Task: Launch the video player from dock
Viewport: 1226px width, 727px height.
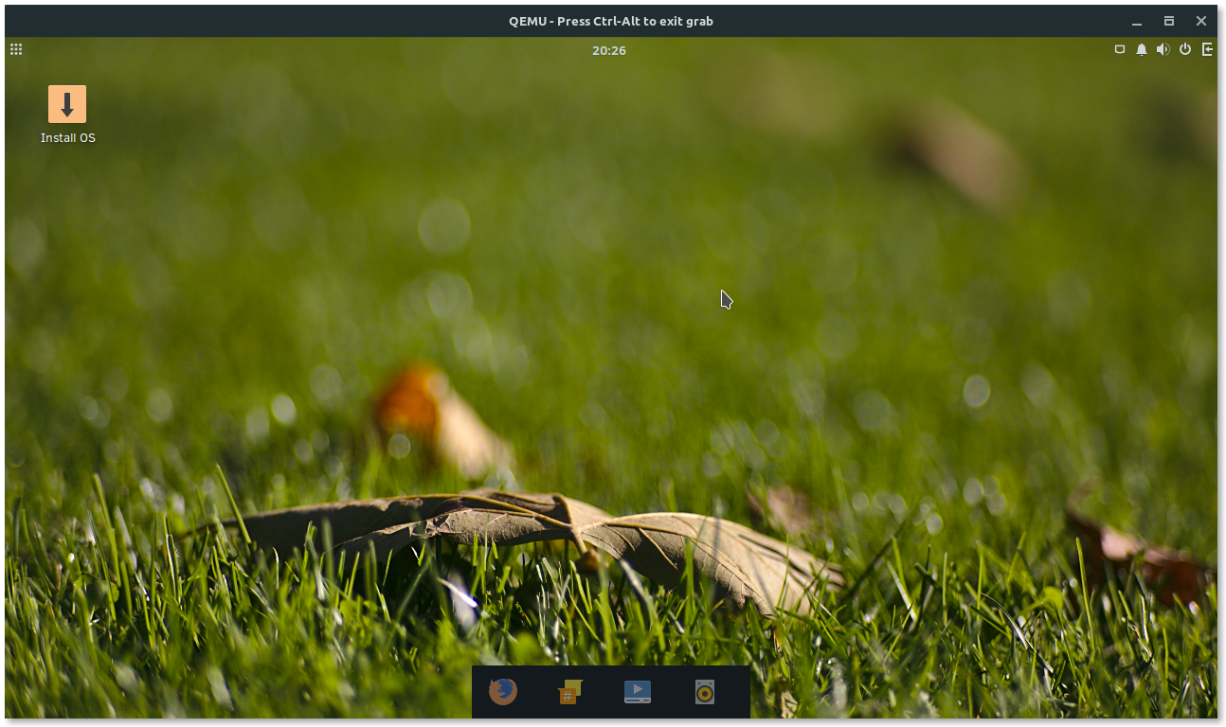Action: coord(638,692)
